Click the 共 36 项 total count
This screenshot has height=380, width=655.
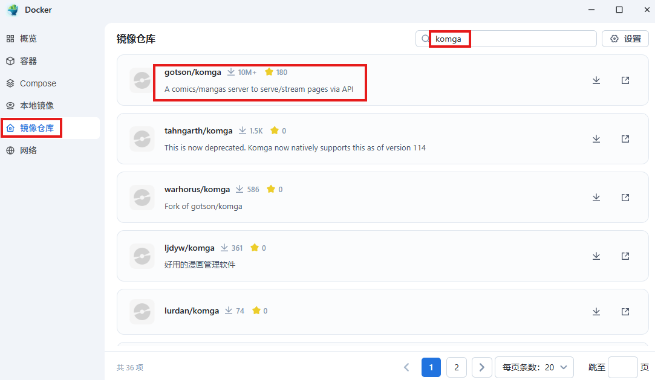pos(130,367)
